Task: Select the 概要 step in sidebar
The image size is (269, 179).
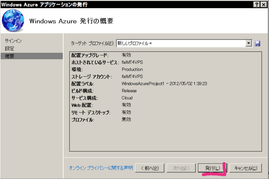Action: 32,56
